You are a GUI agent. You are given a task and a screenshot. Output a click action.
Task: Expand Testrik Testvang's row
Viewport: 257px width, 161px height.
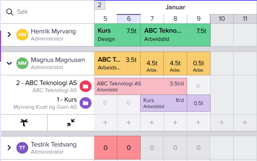[x=10, y=148]
